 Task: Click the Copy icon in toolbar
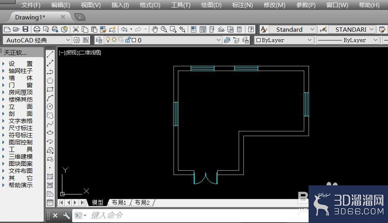click(x=85, y=29)
